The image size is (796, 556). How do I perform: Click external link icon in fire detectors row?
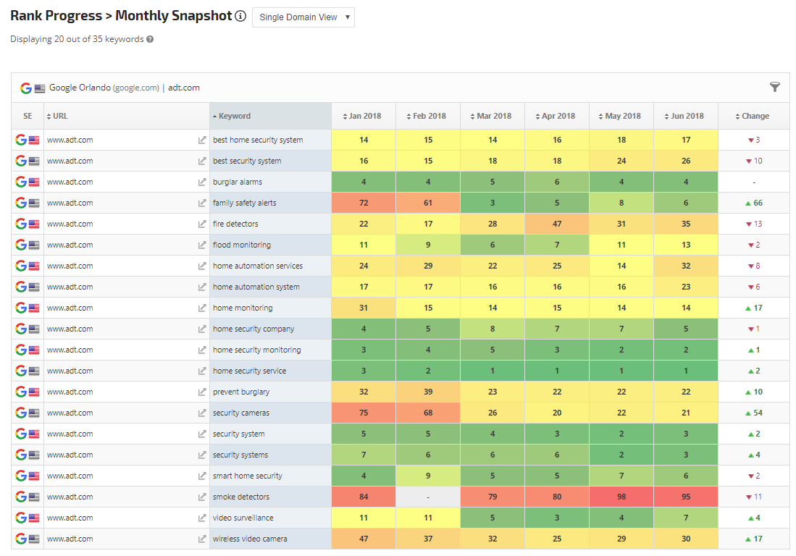(202, 224)
